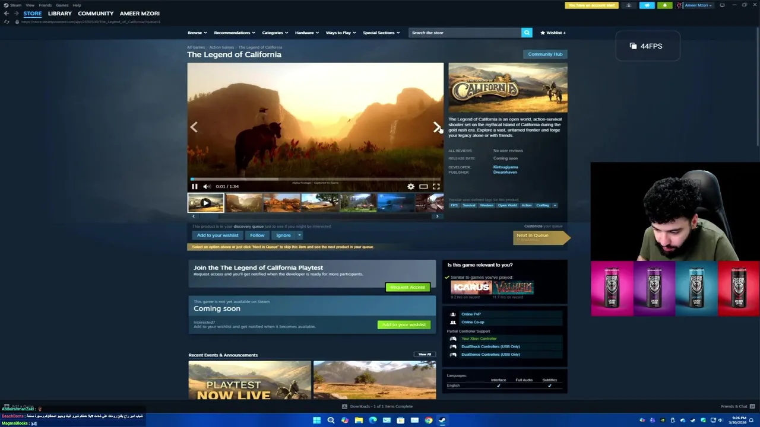Screen dimensions: 760x427
Task: Open Windows taskbar search
Action: pyautogui.click(x=331, y=420)
